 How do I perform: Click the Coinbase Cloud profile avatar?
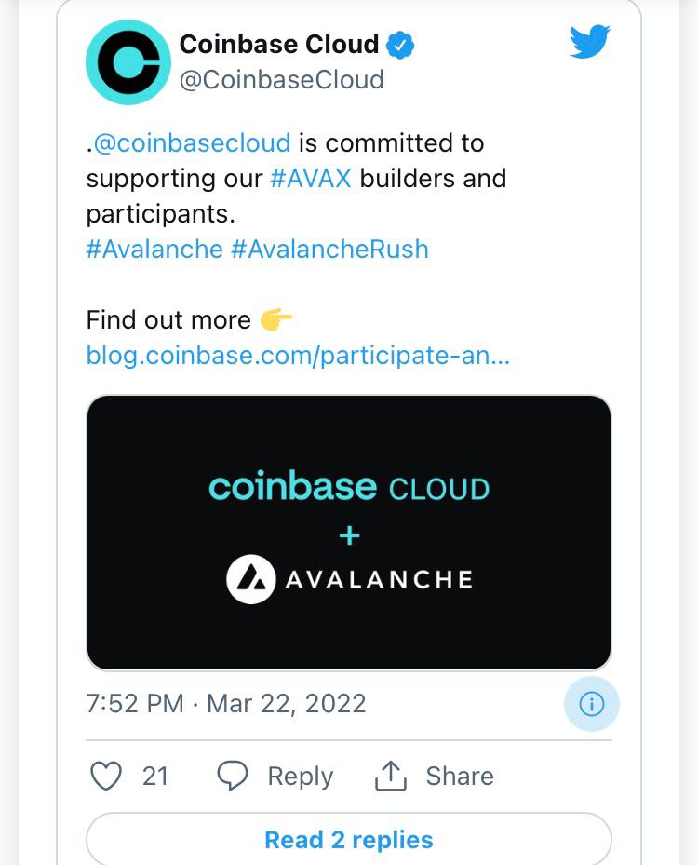pos(128,61)
